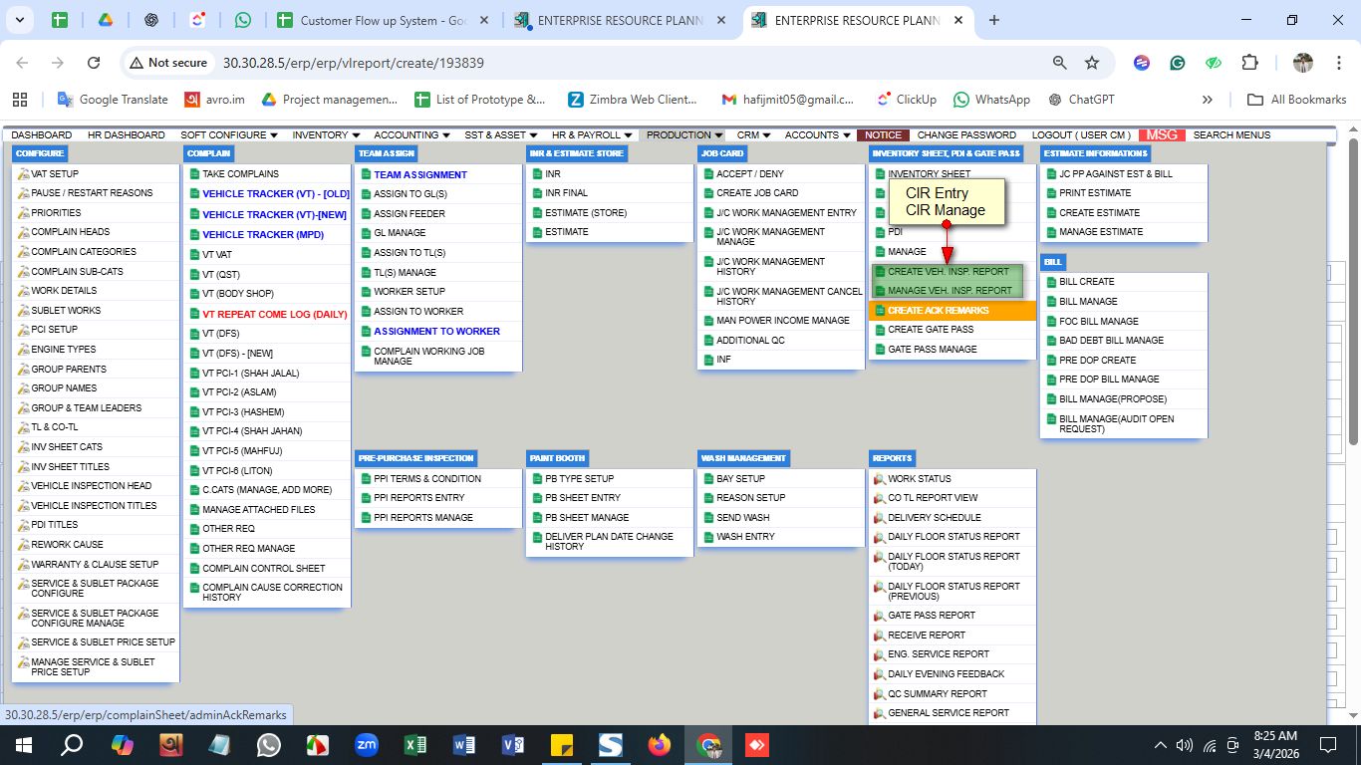Open Sticky Notes from the taskbar
The height and width of the screenshot is (765, 1361).
pos(562,745)
